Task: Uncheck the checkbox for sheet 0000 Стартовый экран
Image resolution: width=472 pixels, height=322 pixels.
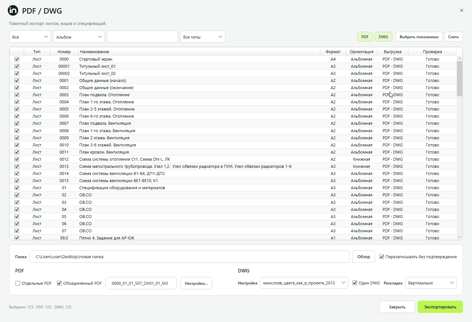Action: 17,59
